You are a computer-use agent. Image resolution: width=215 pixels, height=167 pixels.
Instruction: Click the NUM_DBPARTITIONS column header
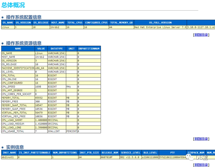click(65, 153)
